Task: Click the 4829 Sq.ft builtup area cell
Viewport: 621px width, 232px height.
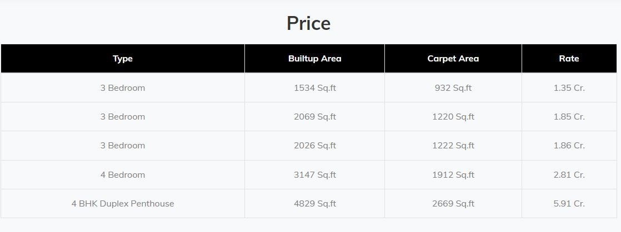Action: pyautogui.click(x=315, y=204)
